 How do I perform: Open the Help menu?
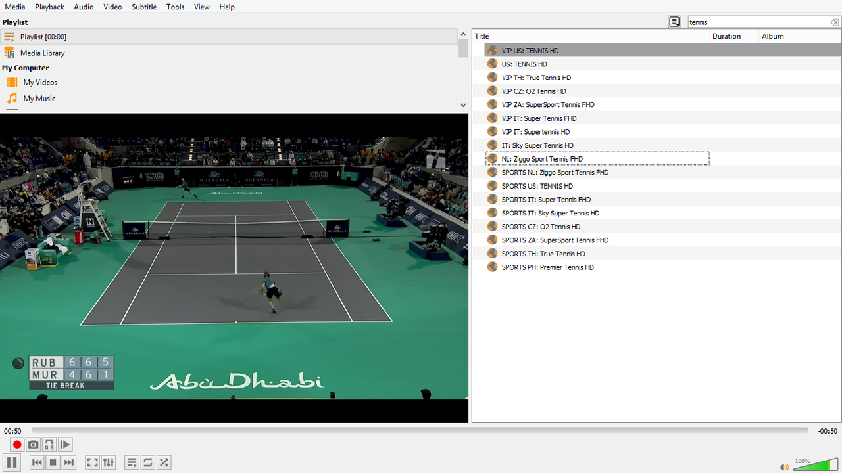pos(227,7)
